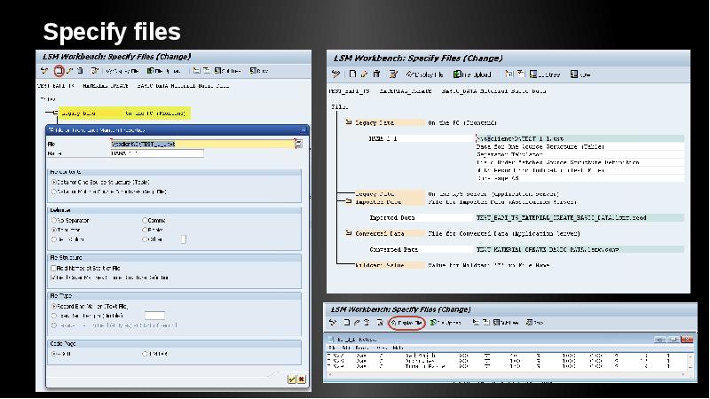The height and width of the screenshot is (399, 710).
Task: Open Help menu in Notepad window
Action: [398, 348]
